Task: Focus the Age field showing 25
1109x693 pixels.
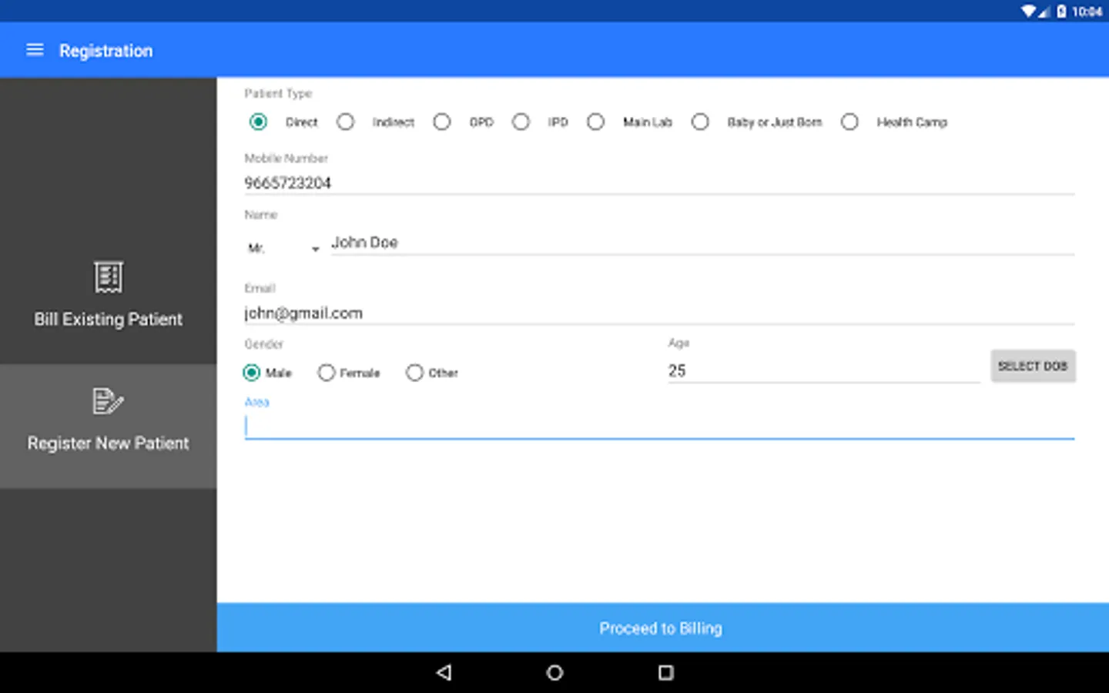Action: [x=823, y=370]
